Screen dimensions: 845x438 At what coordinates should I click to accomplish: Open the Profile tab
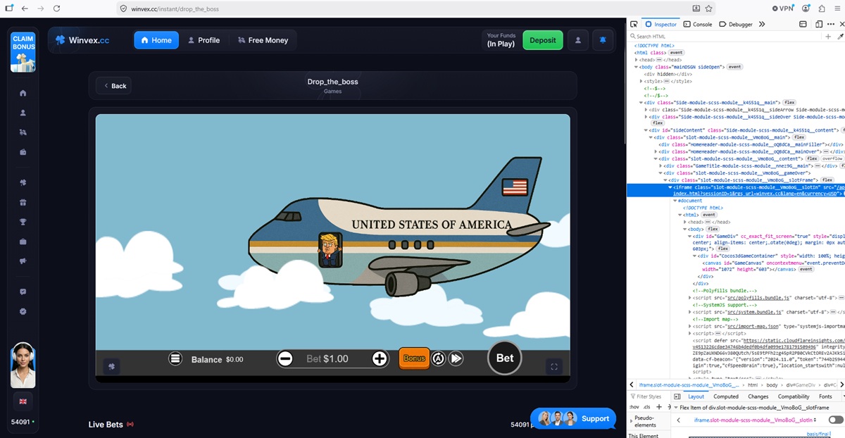point(204,40)
